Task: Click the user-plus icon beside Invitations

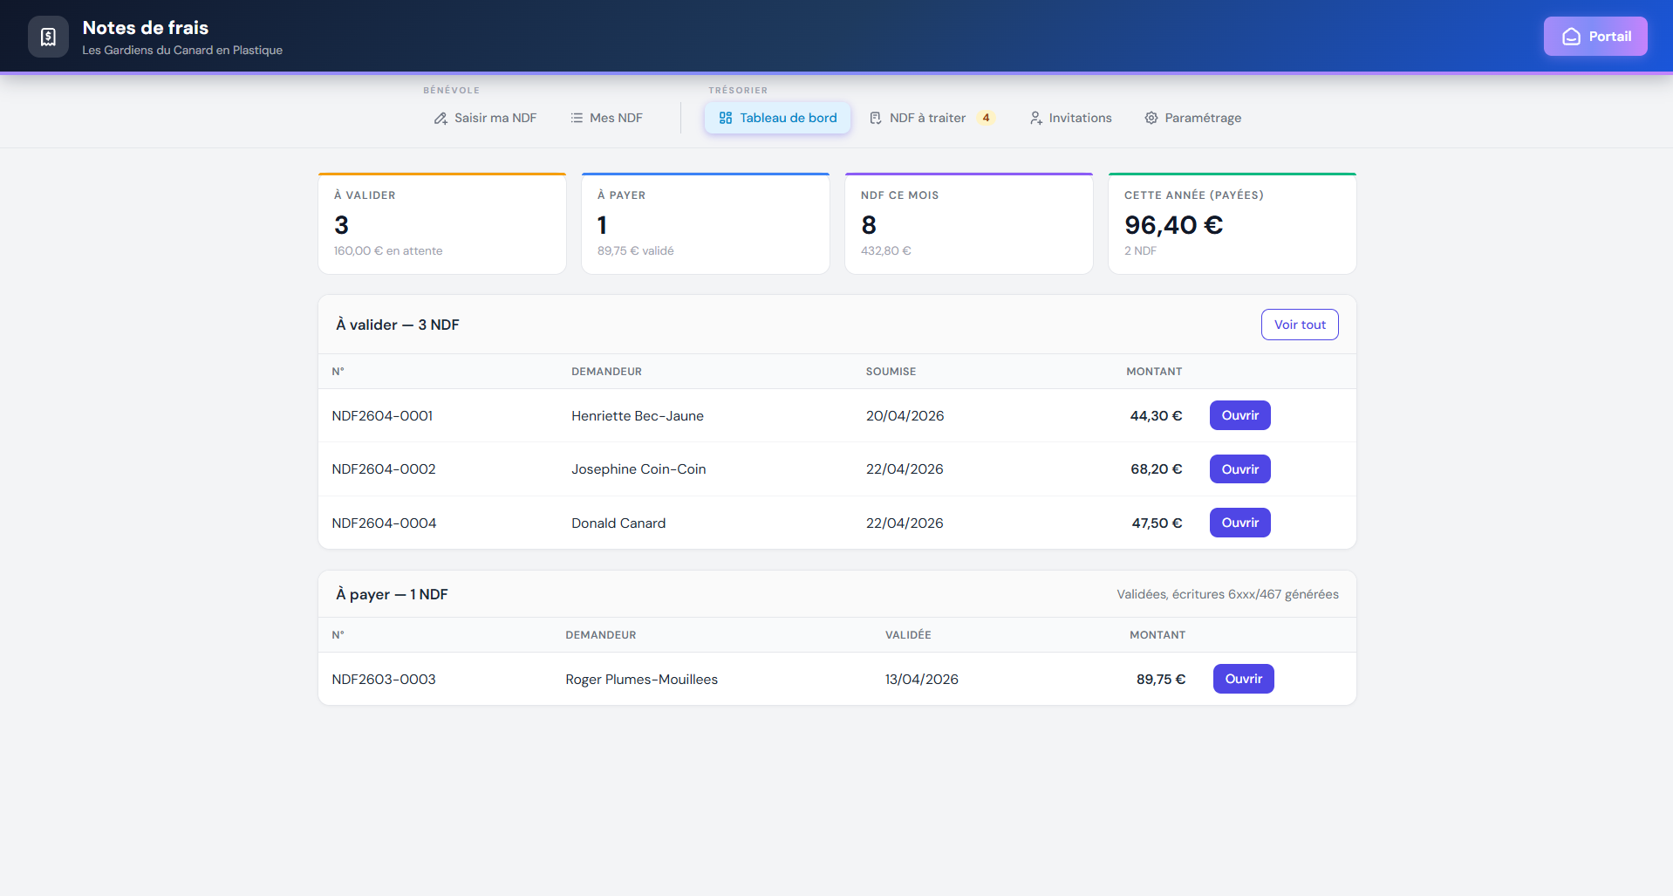Action: (x=1035, y=118)
